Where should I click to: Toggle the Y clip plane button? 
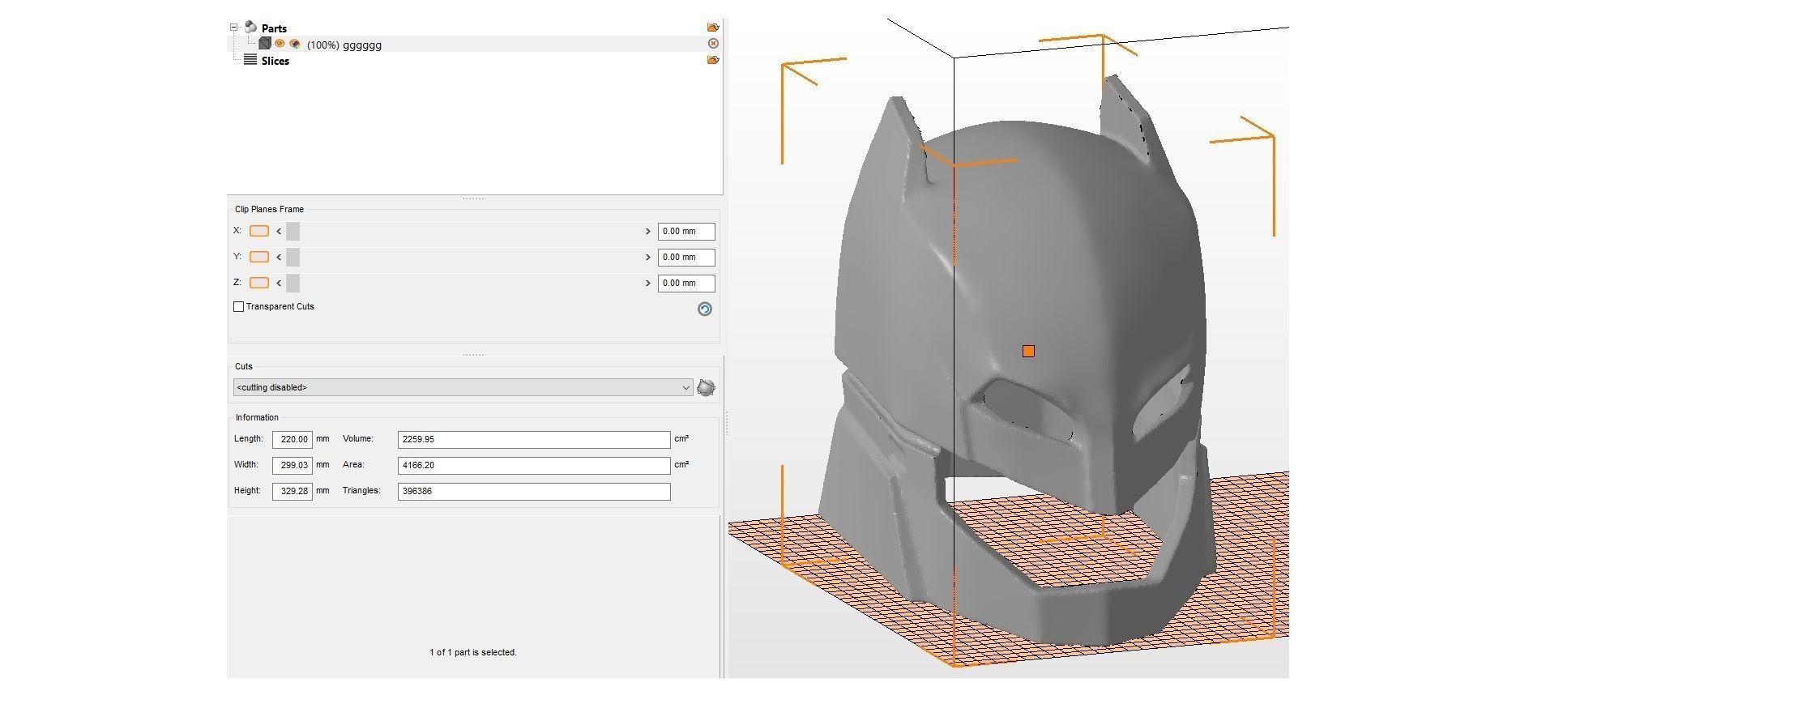coord(259,257)
